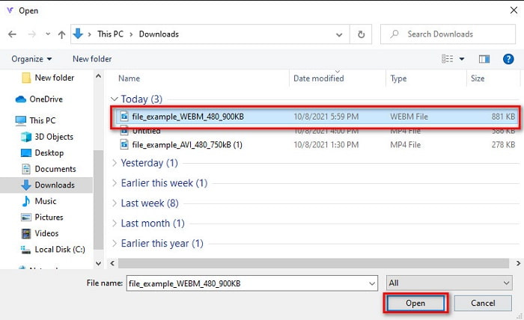Screen dimensions: 524x320
Task: Collapse the Today (3) group
Action: (115, 99)
